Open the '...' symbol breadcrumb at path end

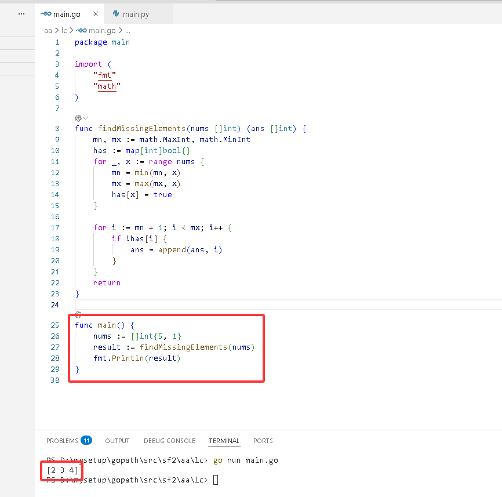[128, 31]
